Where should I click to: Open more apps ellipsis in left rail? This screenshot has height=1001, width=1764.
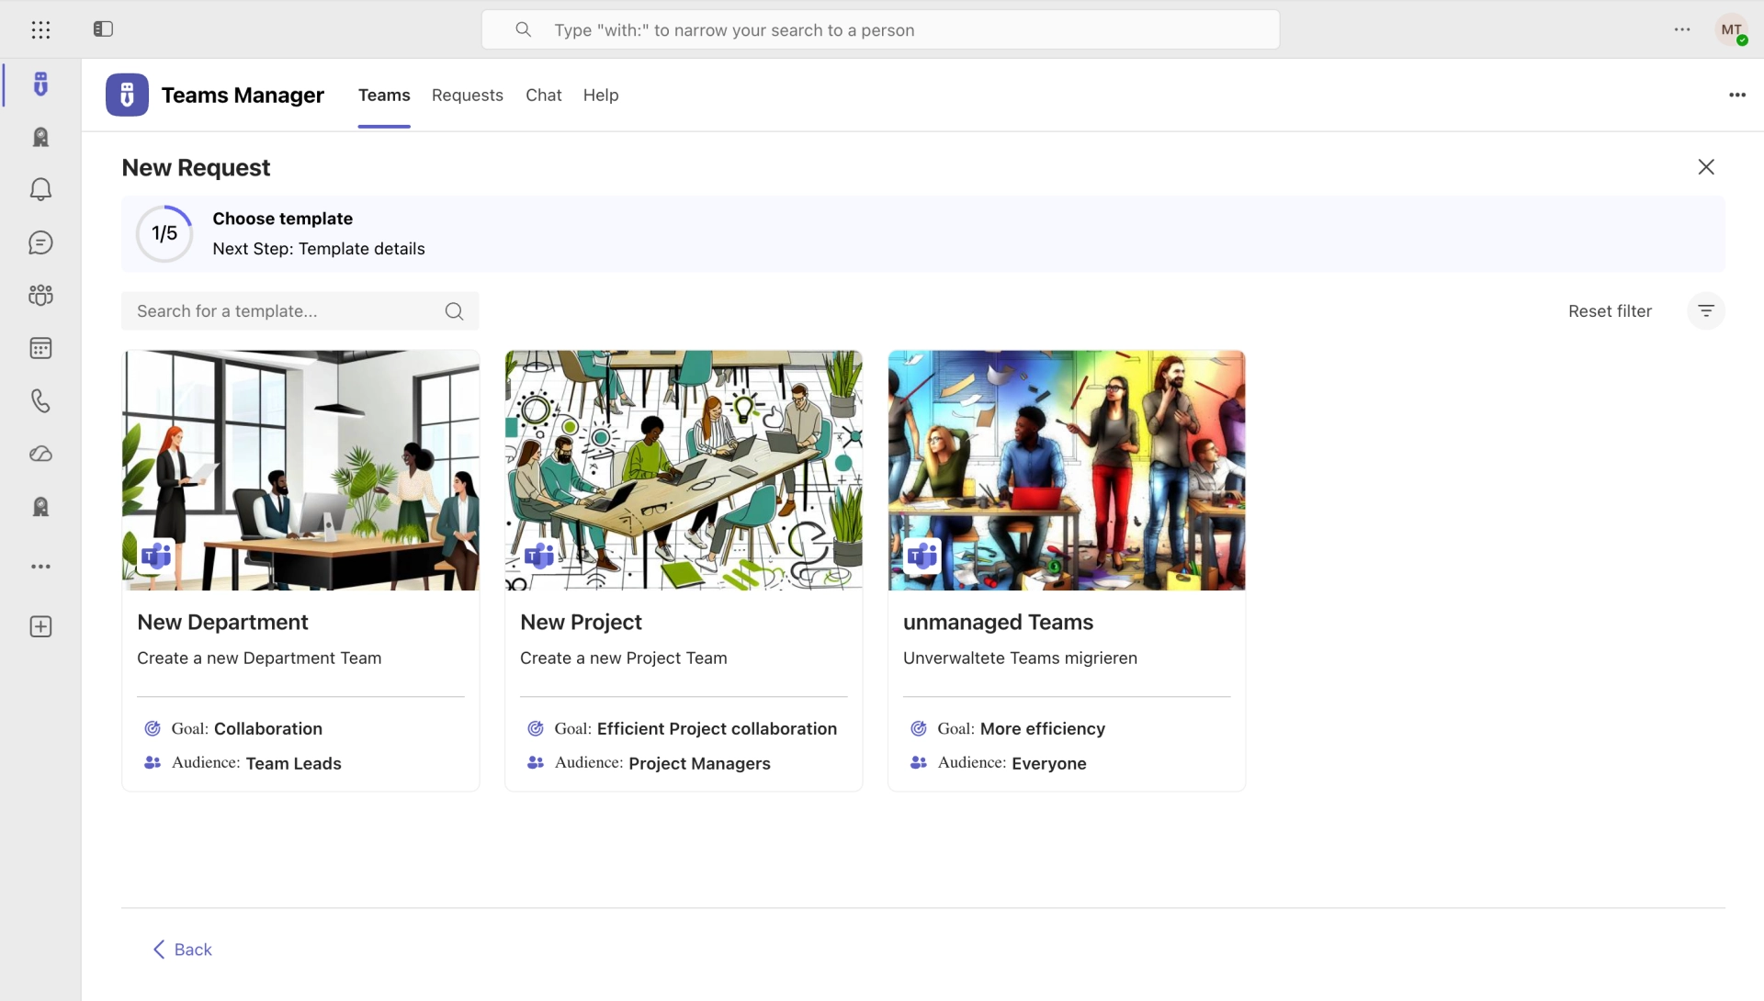pyautogui.click(x=40, y=567)
